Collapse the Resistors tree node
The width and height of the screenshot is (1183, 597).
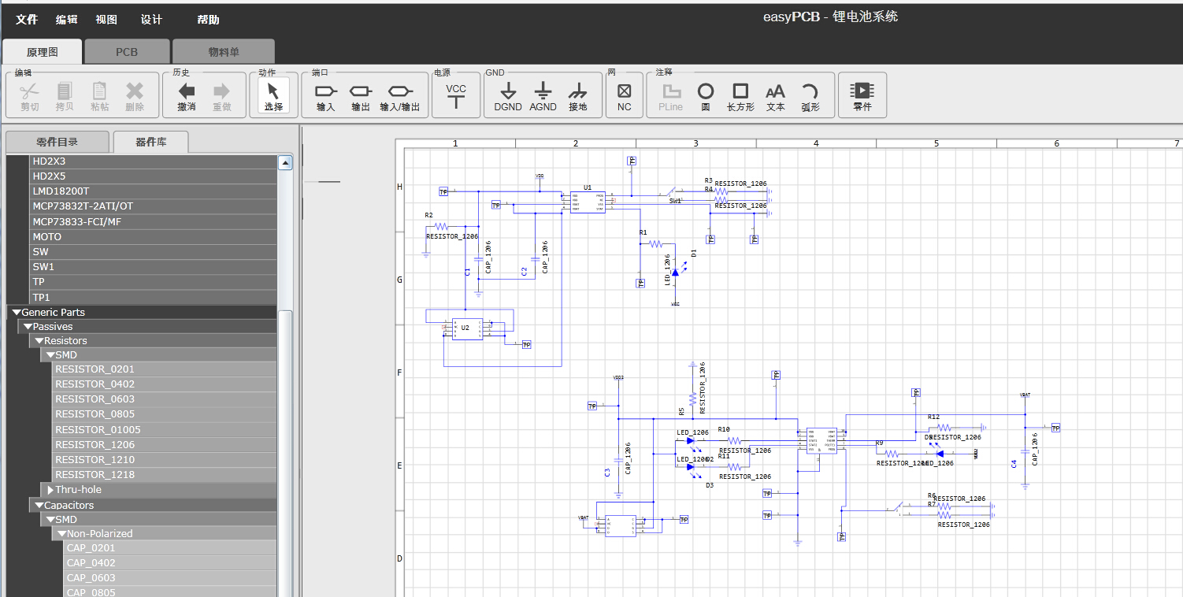tap(39, 341)
